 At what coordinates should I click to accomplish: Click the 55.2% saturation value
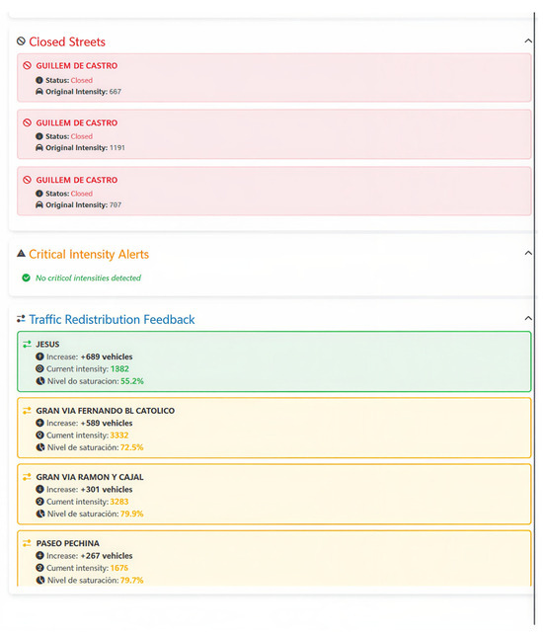pyautogui.click(x=132, y=381)
